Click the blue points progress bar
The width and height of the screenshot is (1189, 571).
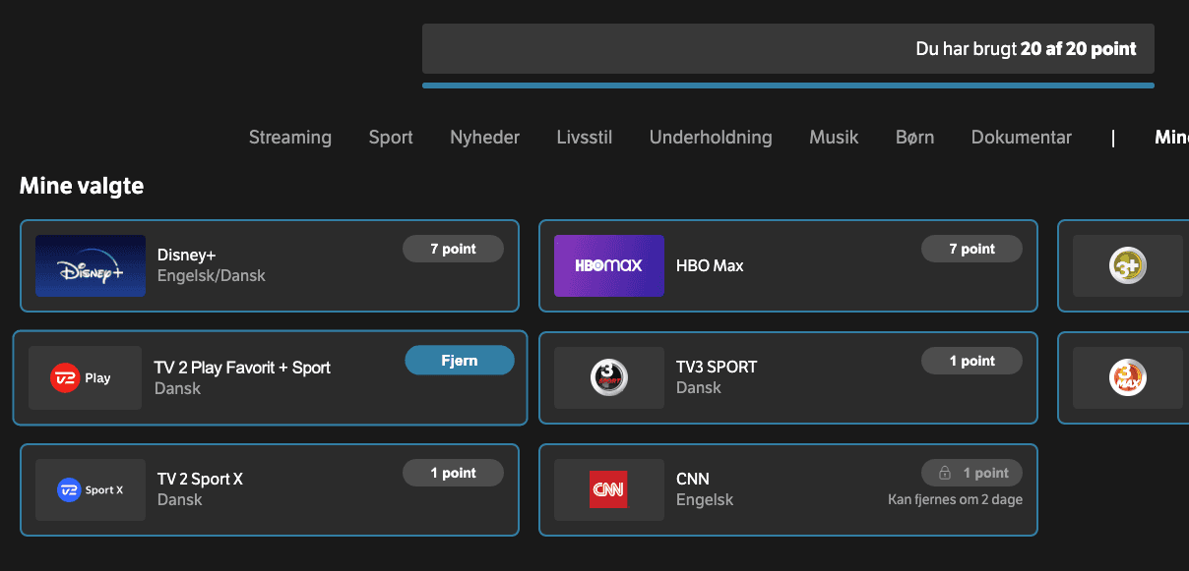point(787,86)
